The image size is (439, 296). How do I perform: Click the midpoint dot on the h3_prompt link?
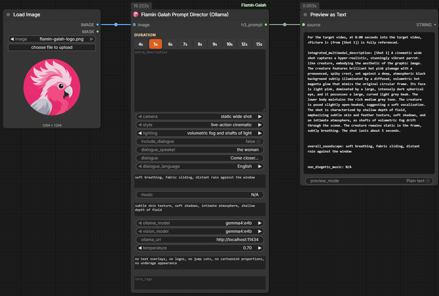pyautogui.click(x=285, y=25)
